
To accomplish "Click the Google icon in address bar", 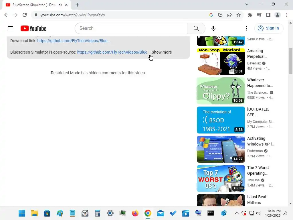I will pyautogui.click(x=211, y=15).
